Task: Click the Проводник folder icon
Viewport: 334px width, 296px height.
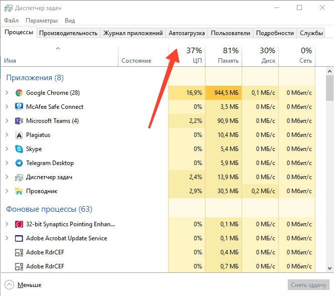Action: click(x=19, y=191)
